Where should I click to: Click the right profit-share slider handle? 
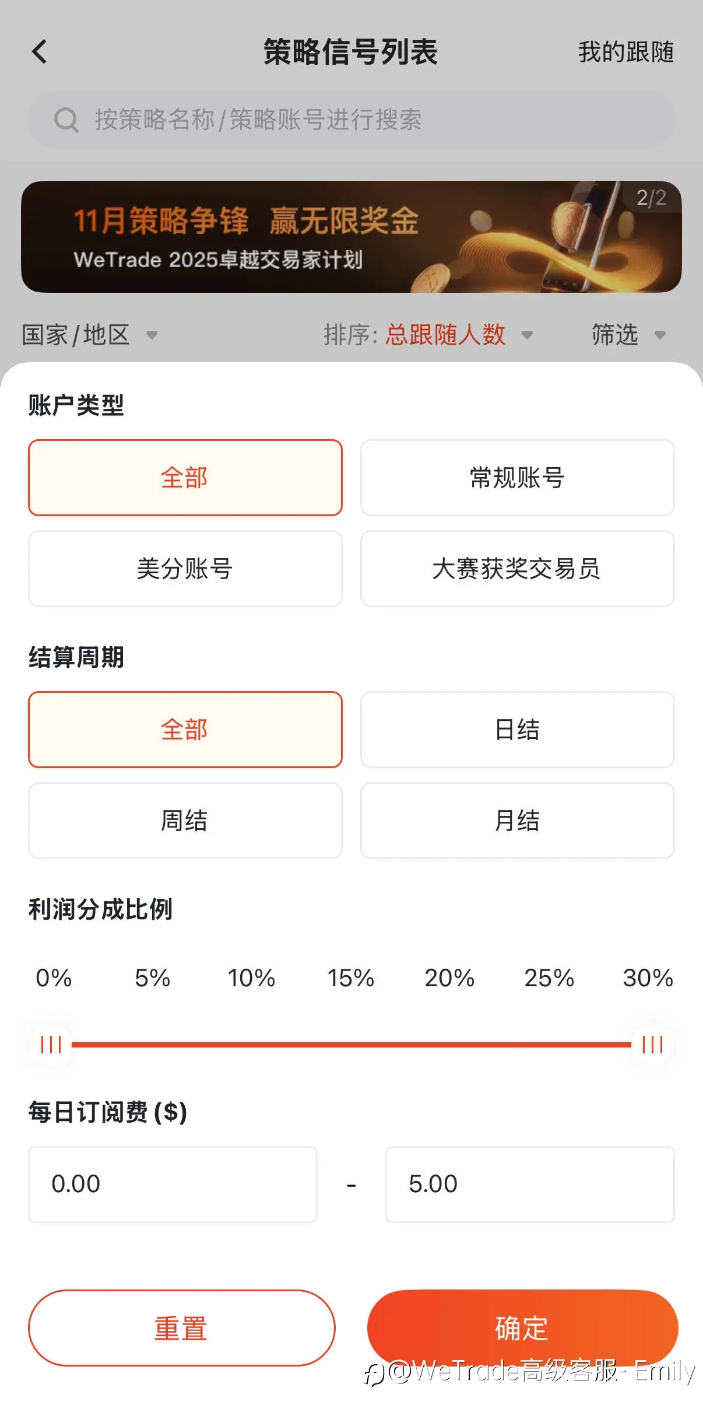pyautogui.click(x=652, y=1045)
